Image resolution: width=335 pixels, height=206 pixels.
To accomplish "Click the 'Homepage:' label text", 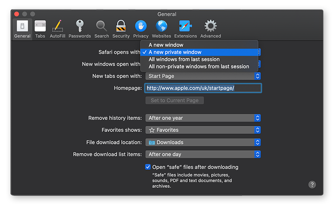I will [128, 88].
